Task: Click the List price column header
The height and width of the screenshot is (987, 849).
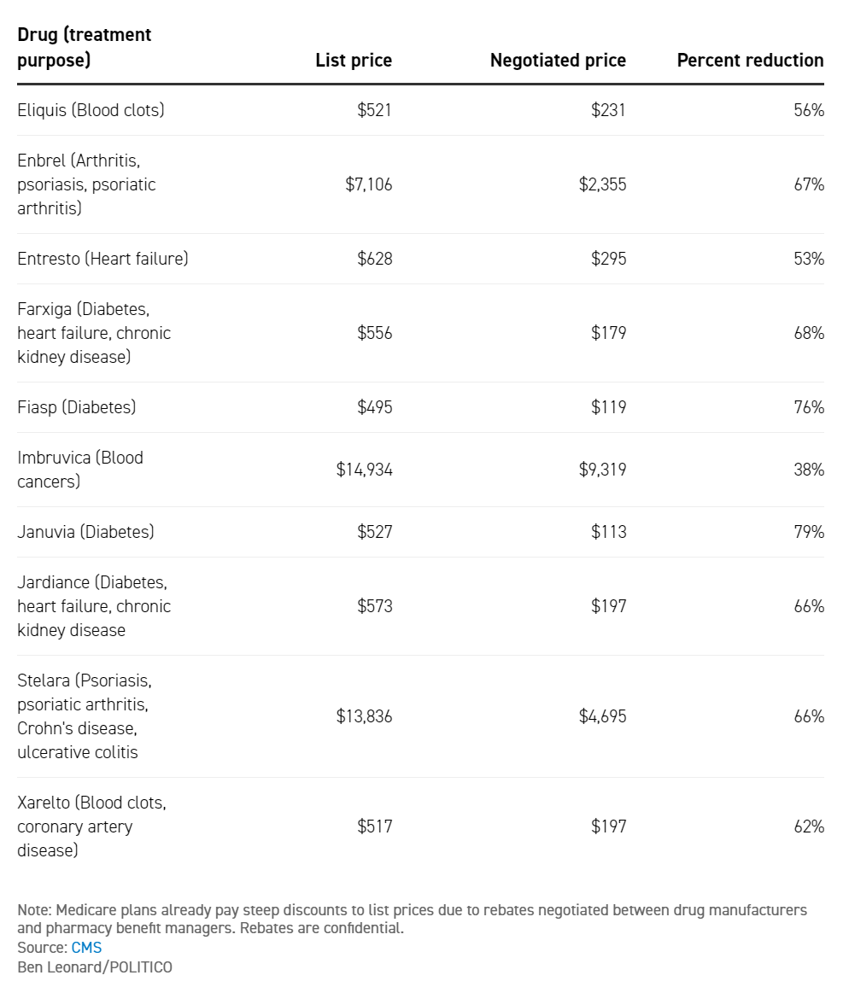Action: pyautogui.click(x=354, y=61)
